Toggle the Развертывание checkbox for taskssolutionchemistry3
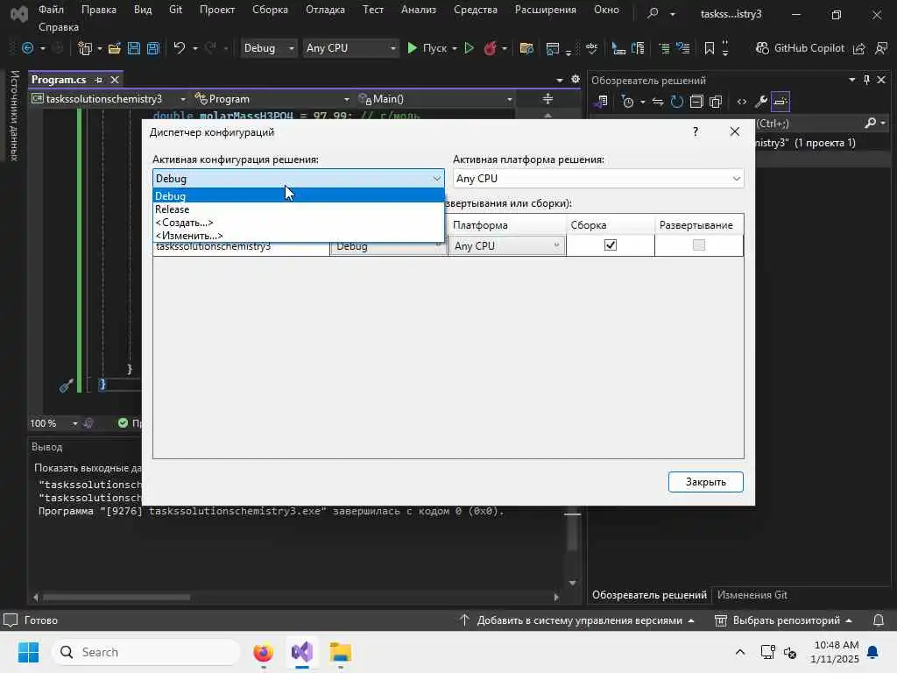Viewport: 897px width, 673px height. (x=698, y=245)
